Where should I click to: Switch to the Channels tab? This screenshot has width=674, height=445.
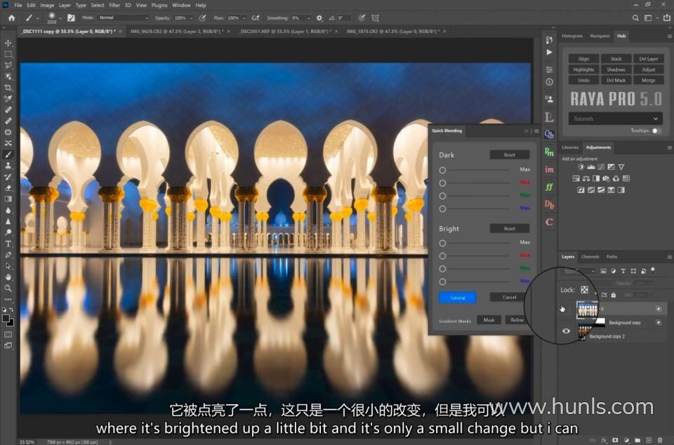[x=590, y=257]
